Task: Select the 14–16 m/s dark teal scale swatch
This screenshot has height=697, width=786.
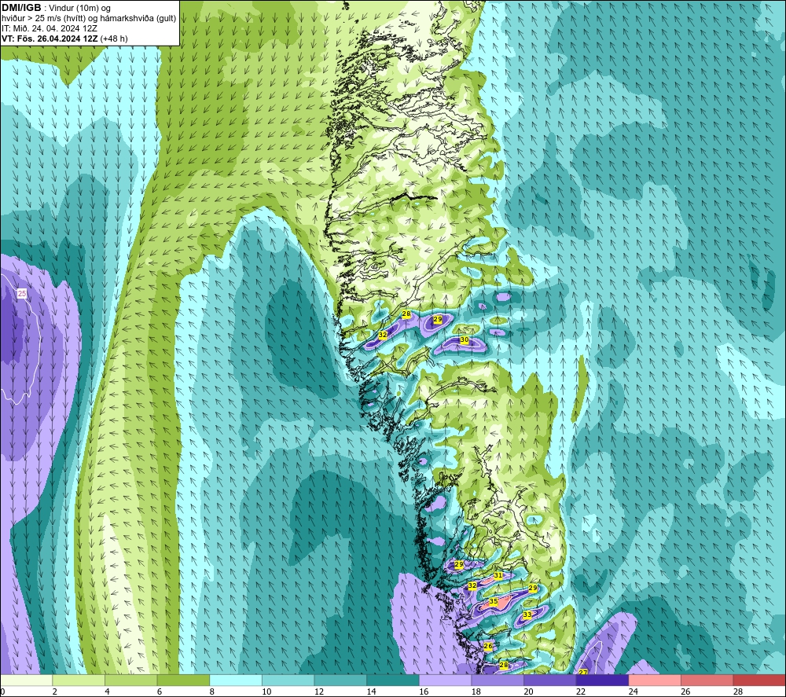Action: point(392,680)
